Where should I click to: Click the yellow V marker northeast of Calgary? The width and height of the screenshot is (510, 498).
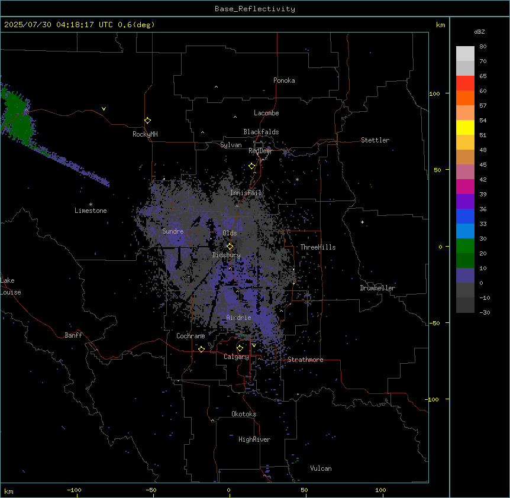(x=254, y=345)
